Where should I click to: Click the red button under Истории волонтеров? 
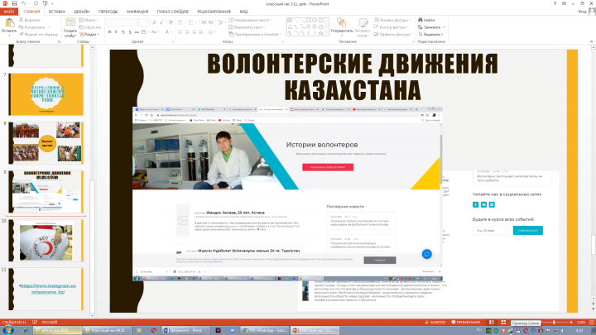point(328,167)
